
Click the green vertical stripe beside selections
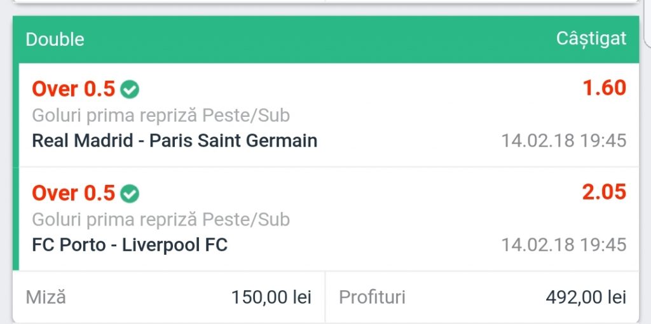pos(16,167)
